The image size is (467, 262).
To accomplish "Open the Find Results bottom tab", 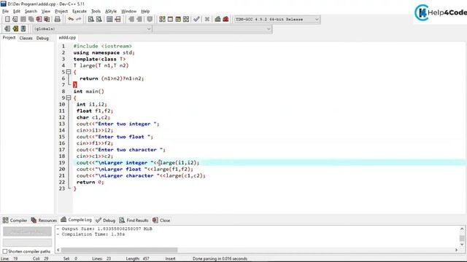I will 134,220.
